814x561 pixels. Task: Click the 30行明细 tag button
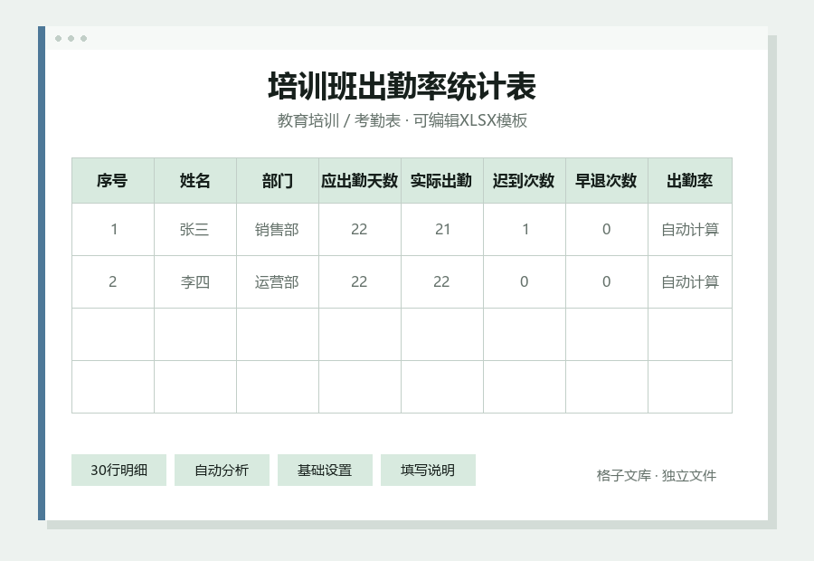[118, 471]
